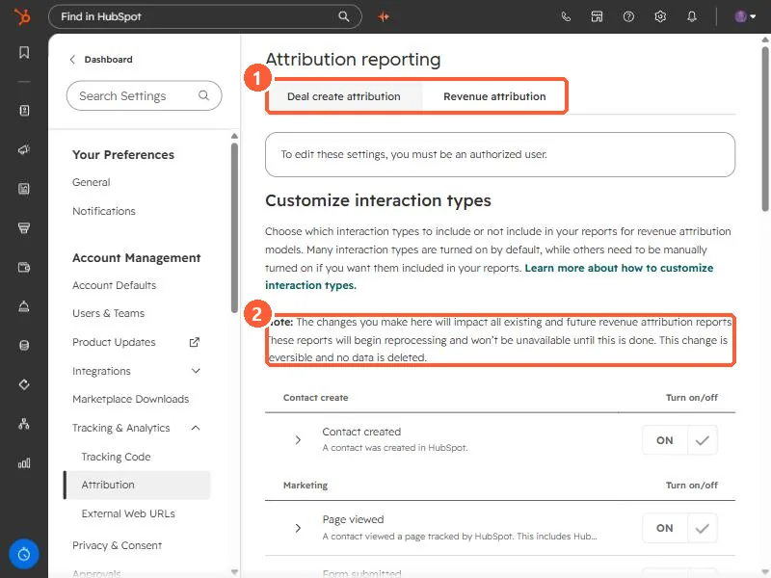The height and width of the screenshot is (578, 771).
Task: Open the content icon in left rail
Action: [24, 189]
